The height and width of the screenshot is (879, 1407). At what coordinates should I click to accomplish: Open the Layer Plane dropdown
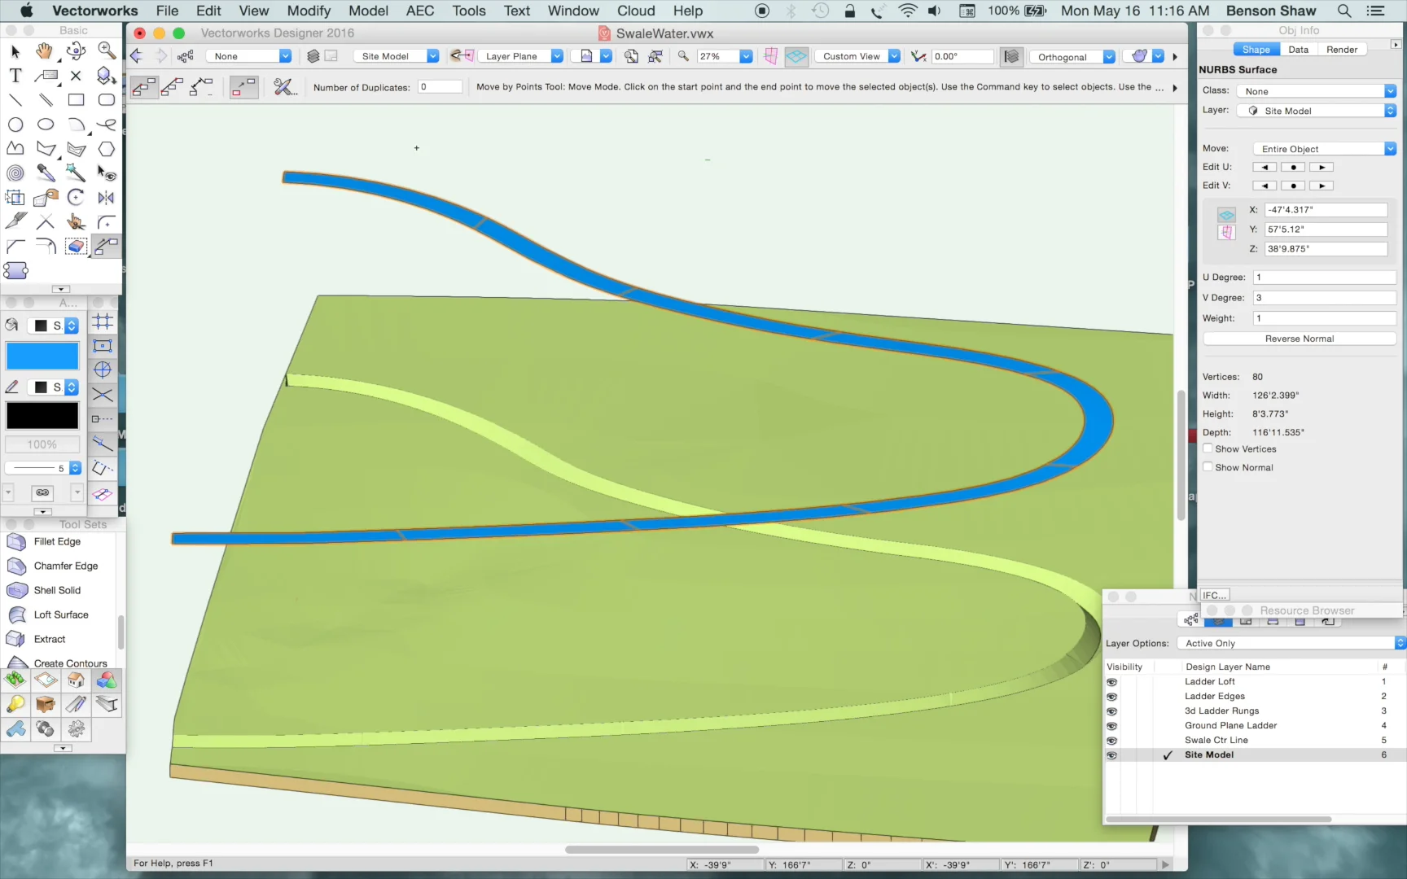521,55
